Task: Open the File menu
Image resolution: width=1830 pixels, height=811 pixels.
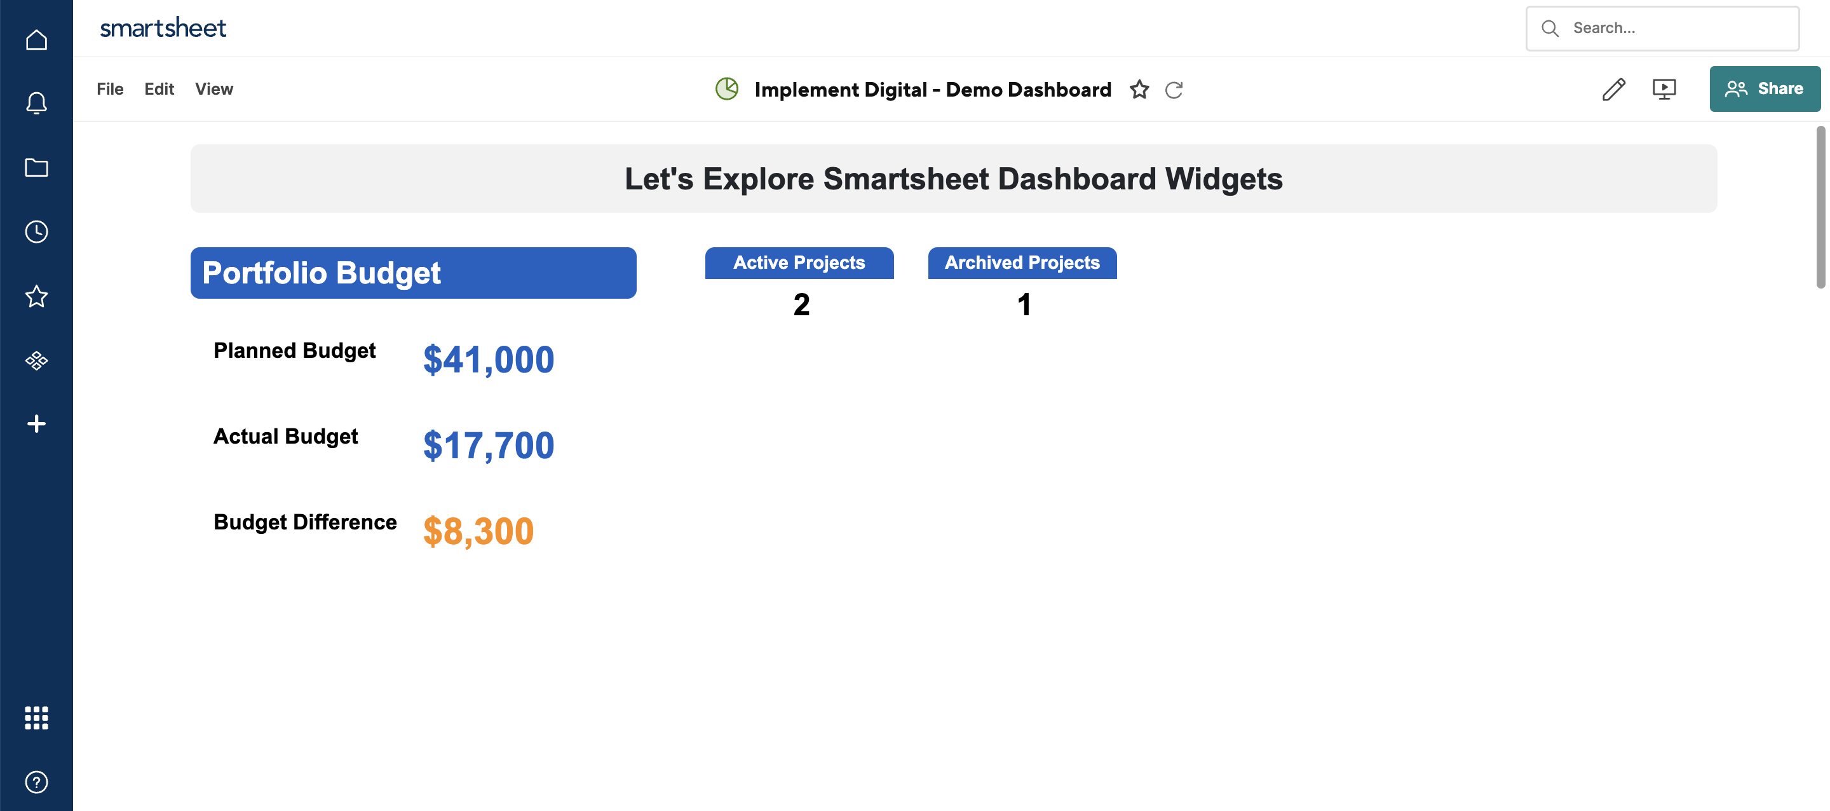Action: click(x=110, y=89)
